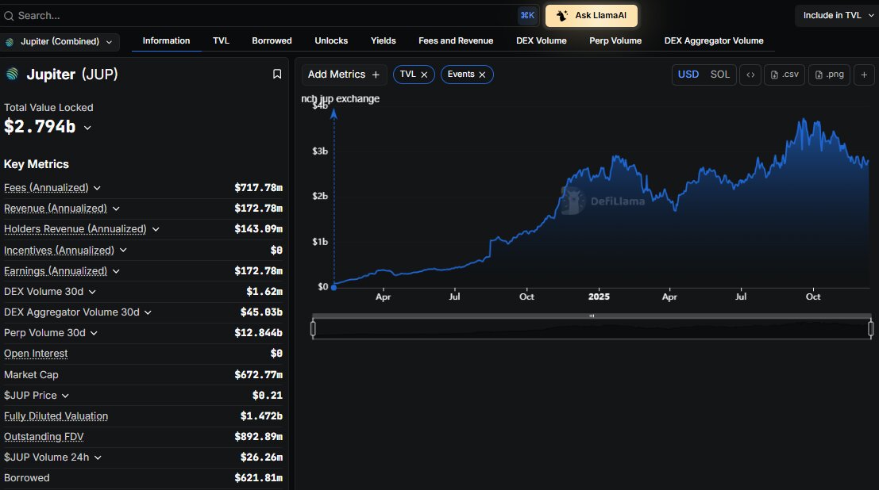The width and height of the screenshot is (879, 490).
Task: Click the Ask LlamaAI button
Action: click(591, 16)
